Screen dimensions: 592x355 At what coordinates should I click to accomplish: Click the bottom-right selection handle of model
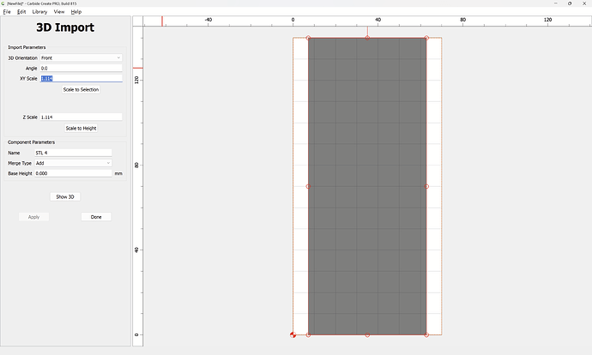pyautogui.click(x=426, y=335)
